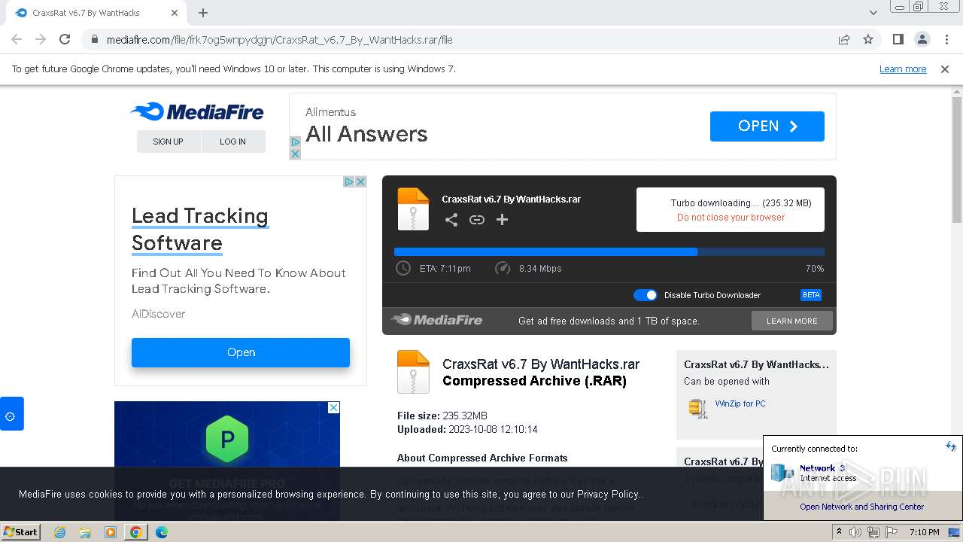Click the Chrome taskbar icon
Viewport: 963px width, 542px height.
click(x=136, y=532)
